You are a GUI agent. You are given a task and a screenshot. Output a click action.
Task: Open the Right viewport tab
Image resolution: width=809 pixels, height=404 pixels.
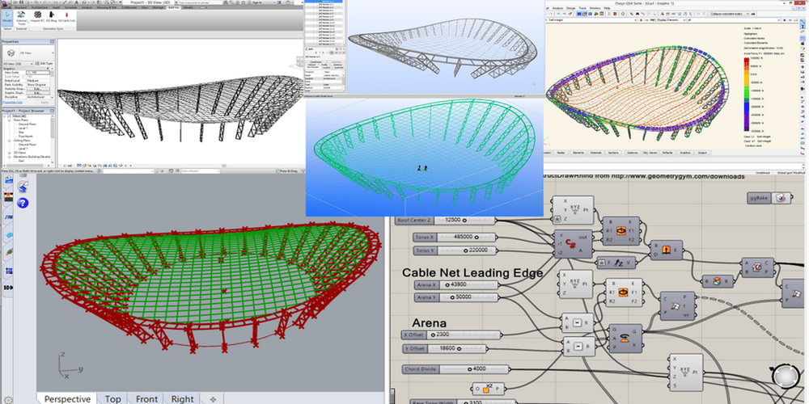182,398
